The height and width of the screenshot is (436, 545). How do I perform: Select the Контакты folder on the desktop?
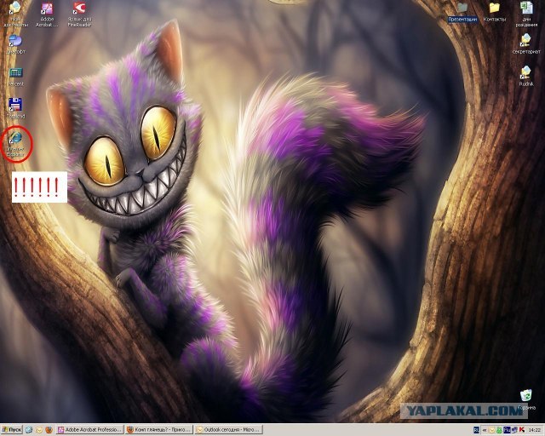click(494, 13)
